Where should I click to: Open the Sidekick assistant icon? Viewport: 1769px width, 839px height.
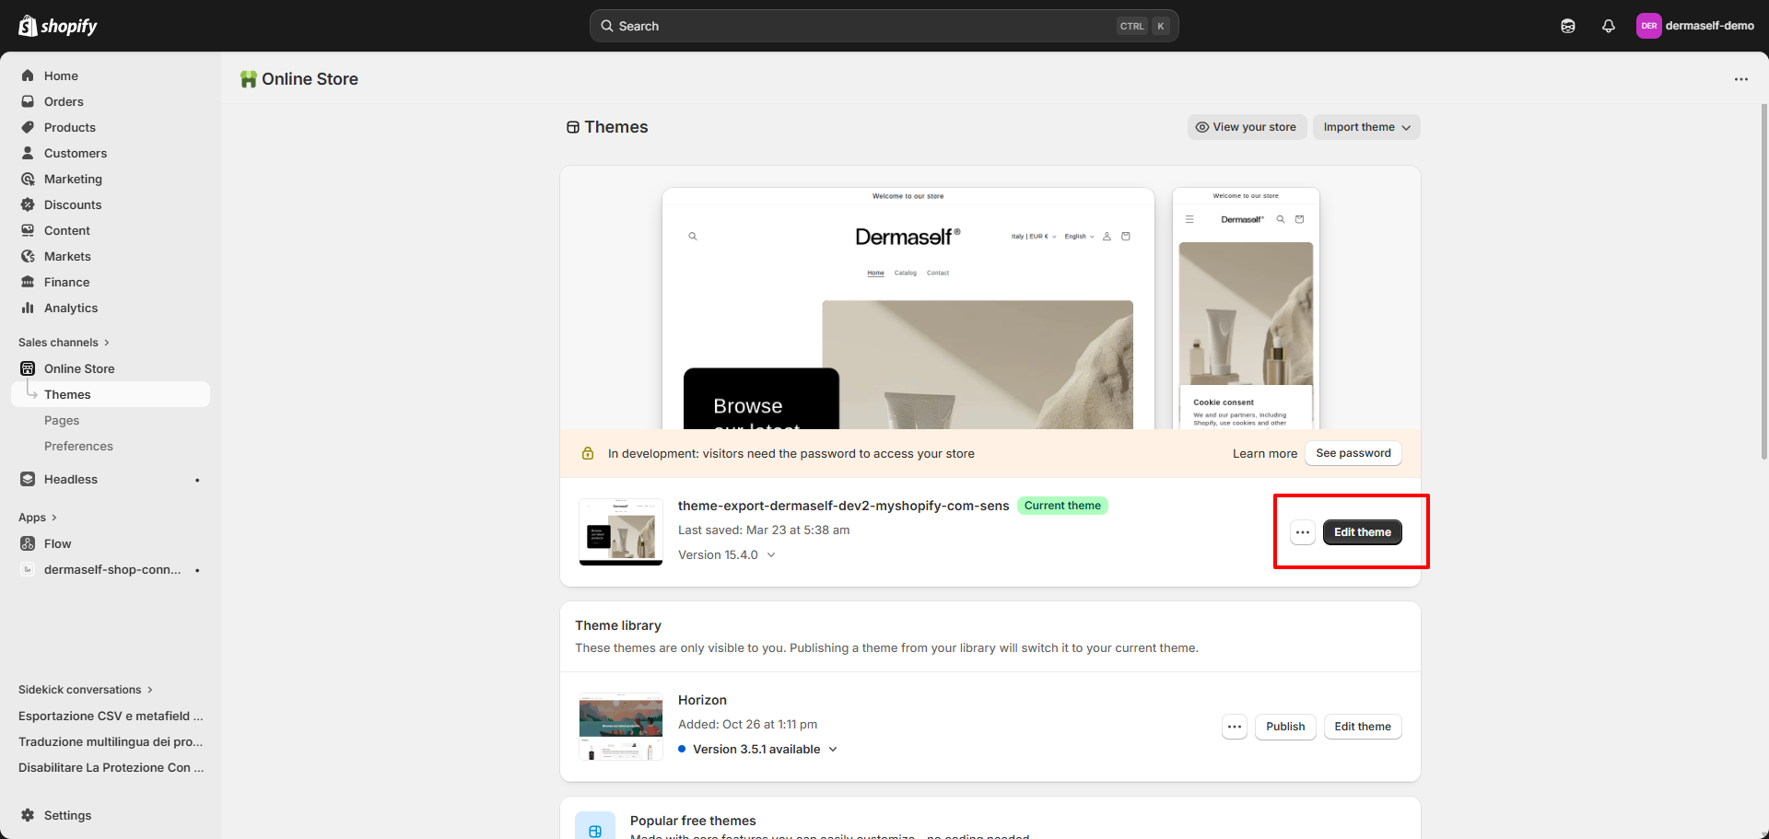click(x=1568, y=26)
